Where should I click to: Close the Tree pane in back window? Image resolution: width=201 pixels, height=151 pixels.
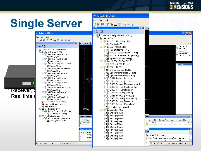click(x=77, y=43)
